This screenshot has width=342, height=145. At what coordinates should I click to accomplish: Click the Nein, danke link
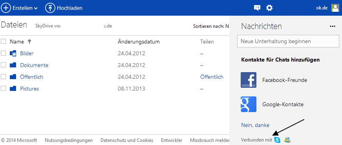pyautogui.click(x=255, y=125)
